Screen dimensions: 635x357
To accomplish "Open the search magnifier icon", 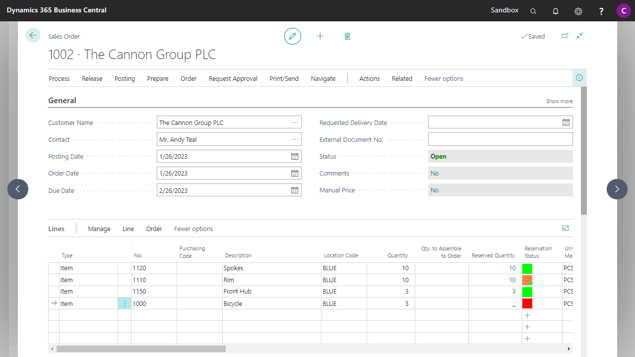I will coord(533,11).
